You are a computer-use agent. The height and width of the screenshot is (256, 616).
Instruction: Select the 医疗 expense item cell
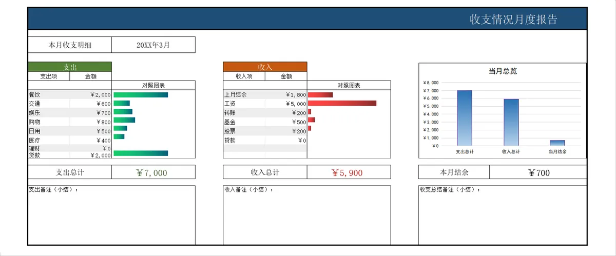[49, 140]
